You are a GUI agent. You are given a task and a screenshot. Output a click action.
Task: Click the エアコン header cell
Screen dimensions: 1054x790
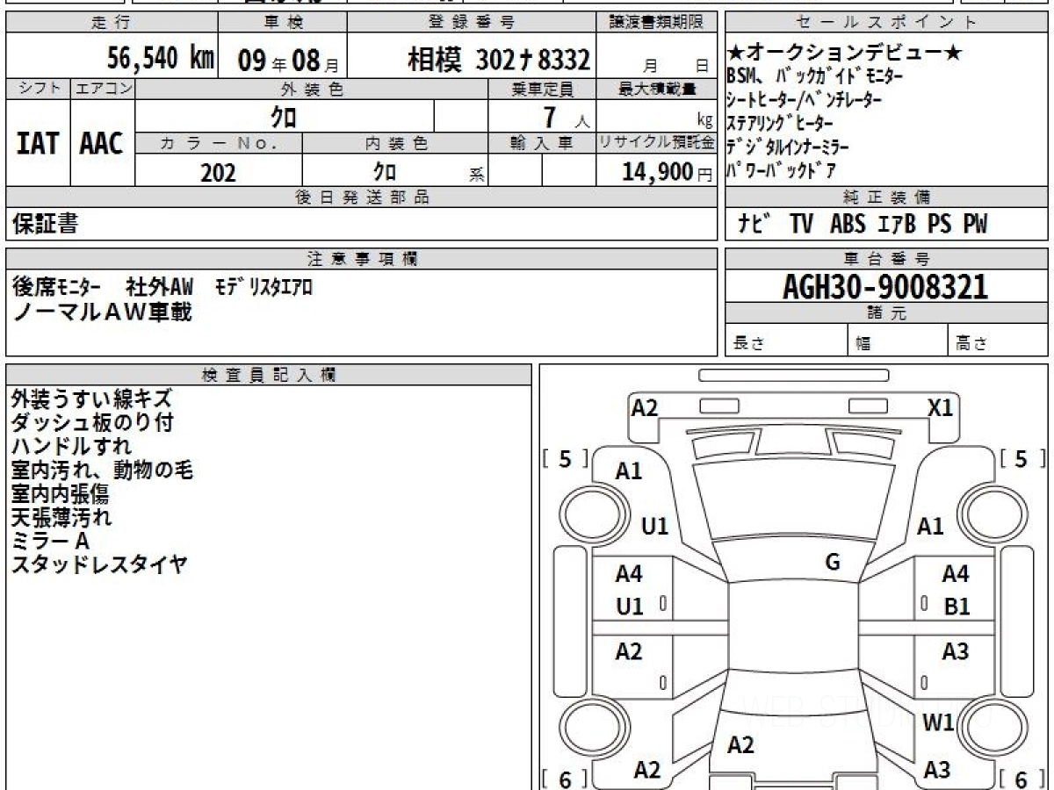coord(103,89)
